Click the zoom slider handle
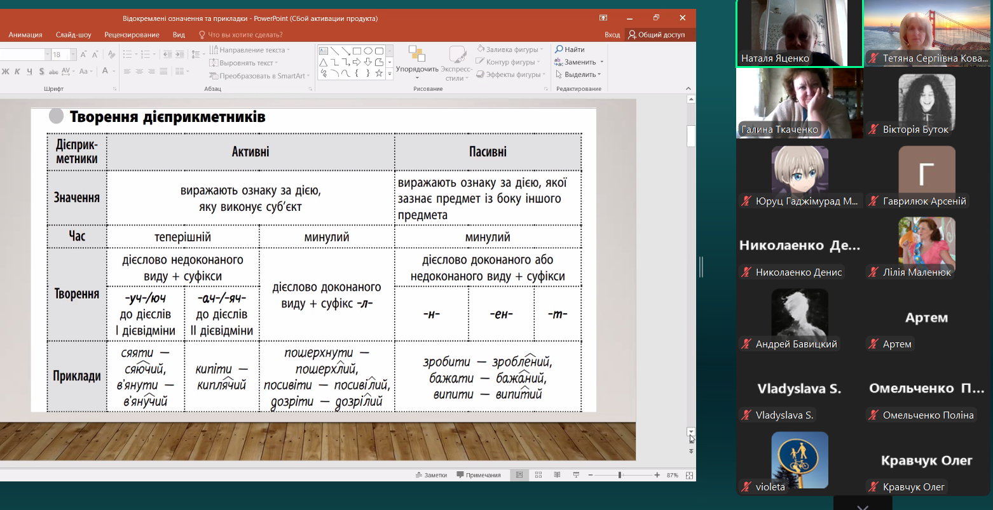 [x=620, y=475]
